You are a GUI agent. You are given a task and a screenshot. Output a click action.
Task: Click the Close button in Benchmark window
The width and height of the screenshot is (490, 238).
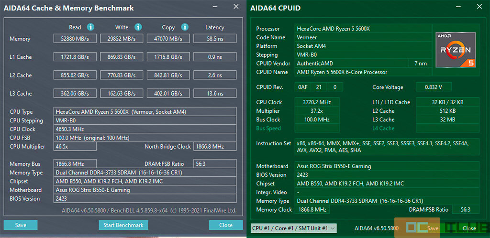[226, 225]
